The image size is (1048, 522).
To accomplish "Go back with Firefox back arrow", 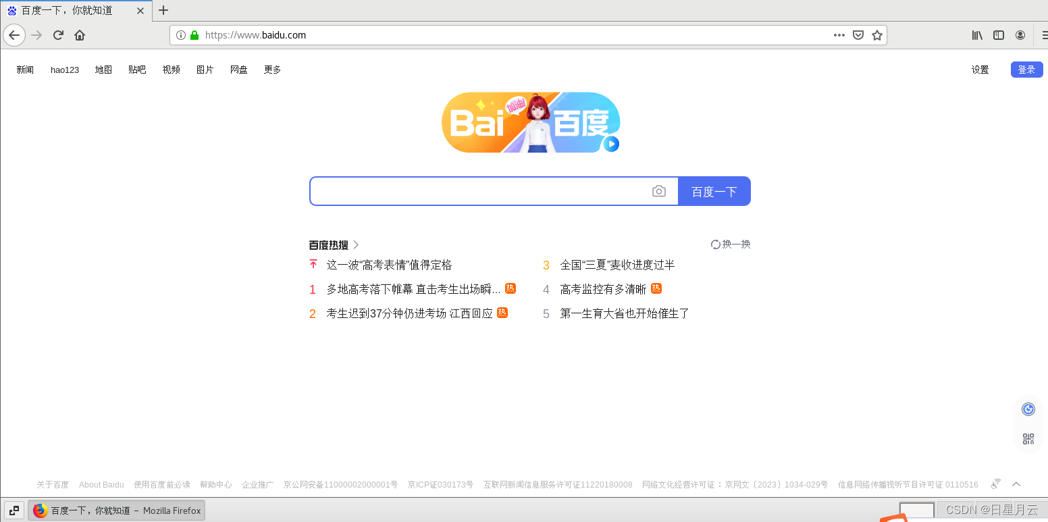I will click(14, 35).
